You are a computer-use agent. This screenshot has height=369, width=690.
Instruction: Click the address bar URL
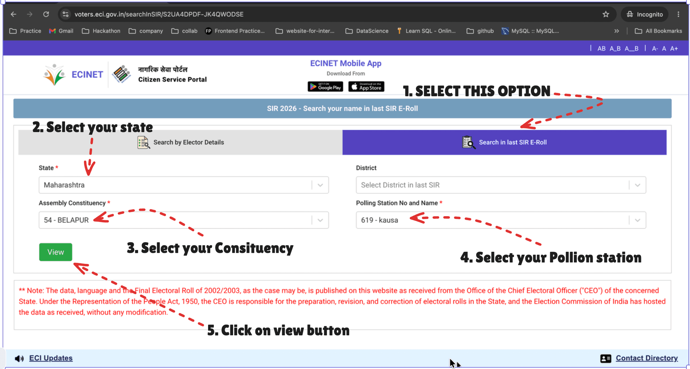point(159,14)
